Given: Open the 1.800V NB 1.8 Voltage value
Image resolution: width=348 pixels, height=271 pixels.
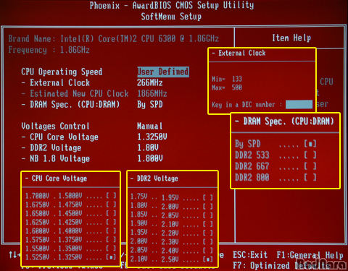Looking at the screenshot, I should tap(150, 158).
